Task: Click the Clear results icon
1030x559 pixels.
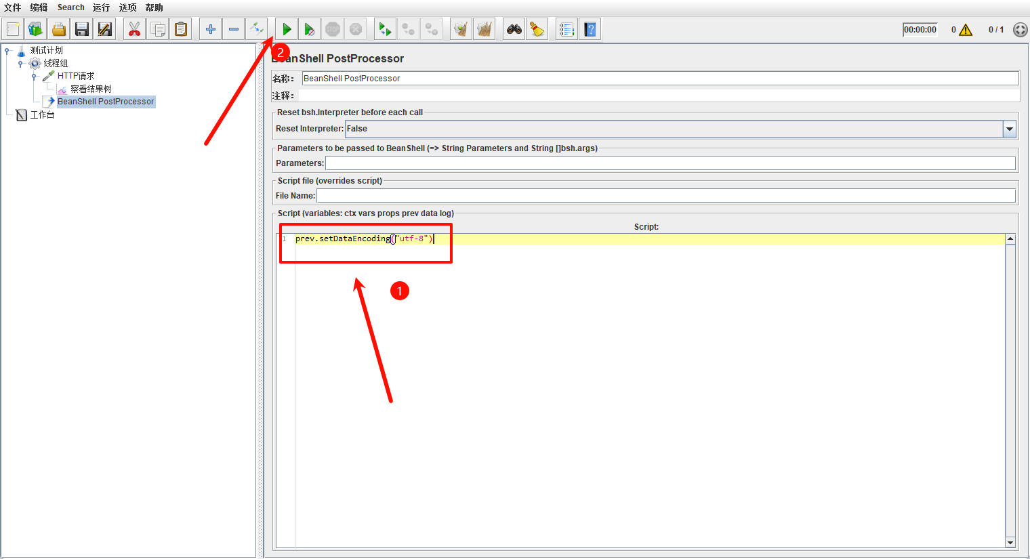Action: click(x=461, y=29)
